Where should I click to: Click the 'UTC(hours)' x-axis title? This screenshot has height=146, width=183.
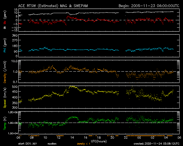click(99, 141)
